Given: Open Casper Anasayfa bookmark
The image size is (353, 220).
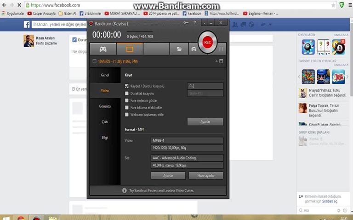Looking at the screenshot, I should 41,13.
